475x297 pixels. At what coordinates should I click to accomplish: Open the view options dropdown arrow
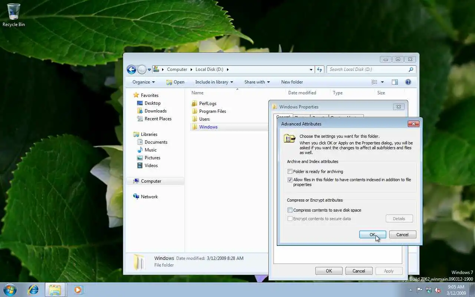[x=382, y=82]
